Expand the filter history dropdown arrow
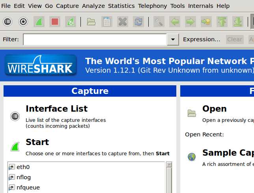The image size is (254, 193). [x=173, y=39]
